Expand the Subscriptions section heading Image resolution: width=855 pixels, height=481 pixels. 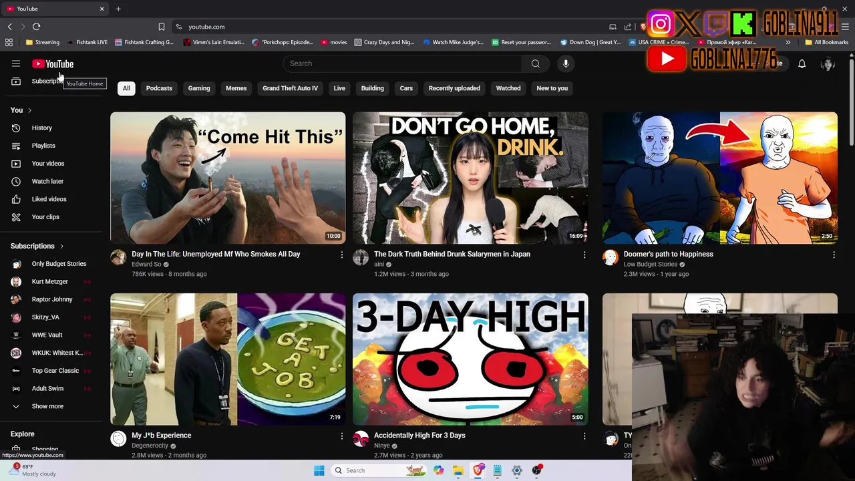tap(37, 246)
